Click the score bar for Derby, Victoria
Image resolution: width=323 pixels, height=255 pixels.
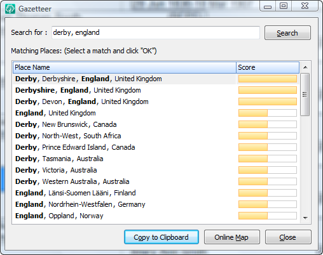click(268, 170)
